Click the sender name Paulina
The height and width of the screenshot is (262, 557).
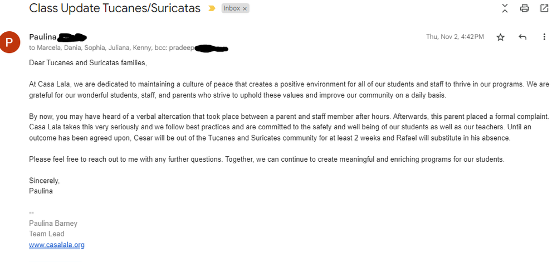pos(42,37)
